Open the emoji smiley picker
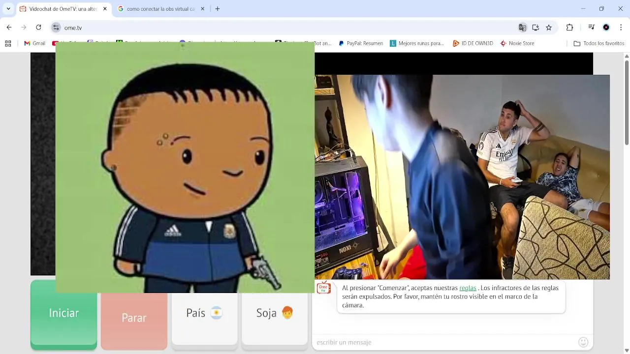The image size is (630, 354). (583, 342)
